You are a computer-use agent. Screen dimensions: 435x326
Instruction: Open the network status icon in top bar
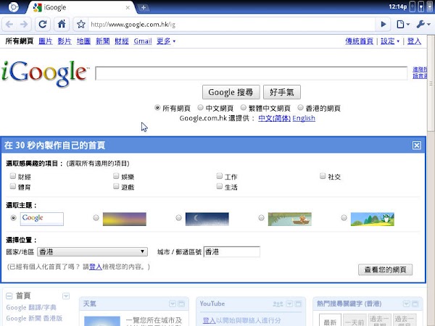pos(413,7)
